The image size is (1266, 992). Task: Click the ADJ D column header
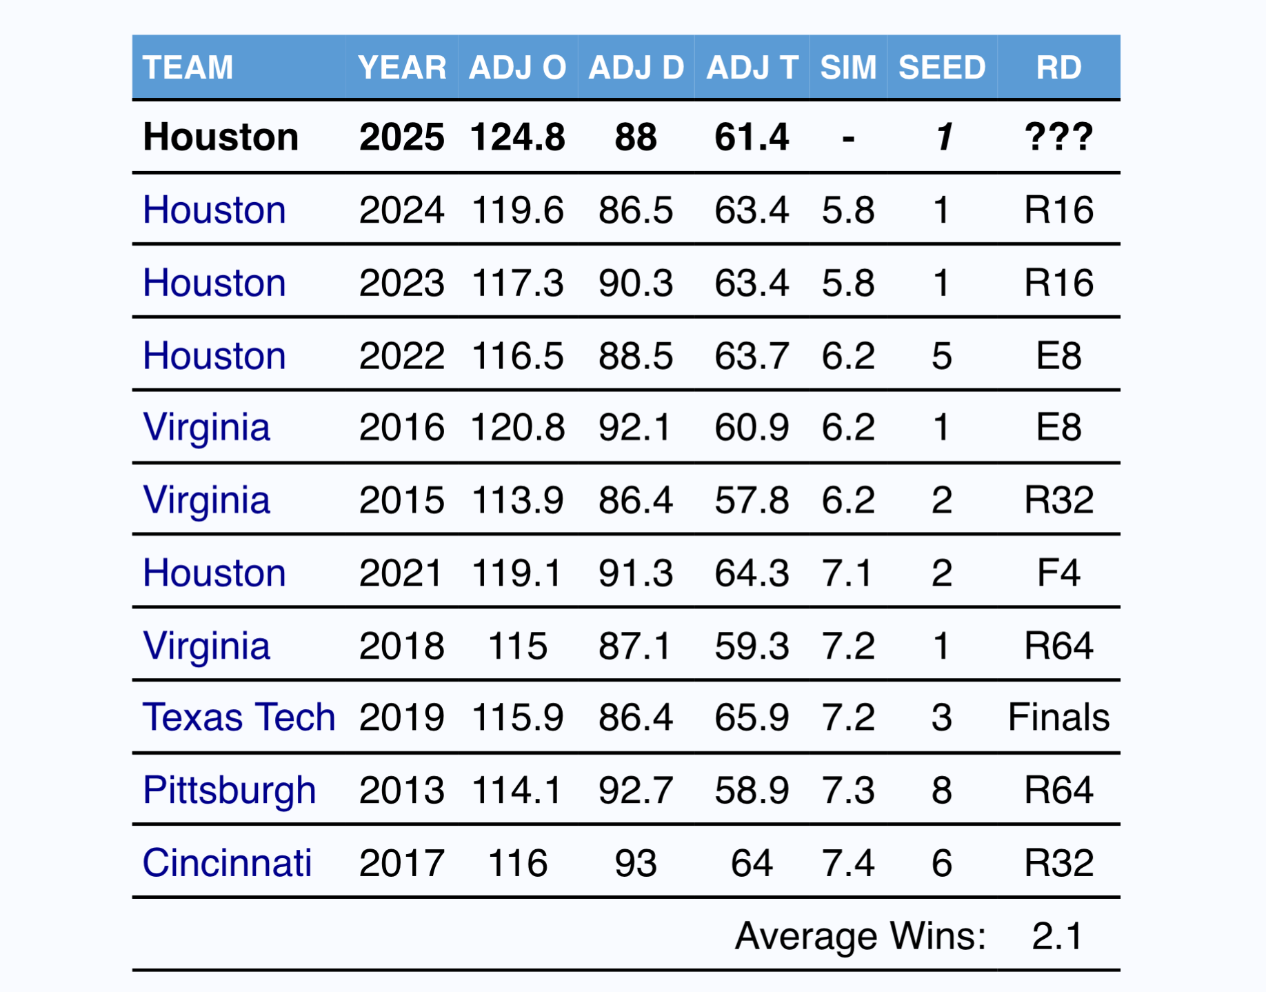tap(636, 68)
